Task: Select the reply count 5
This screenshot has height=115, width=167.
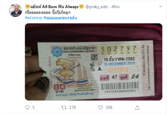Action: point(33,107)
